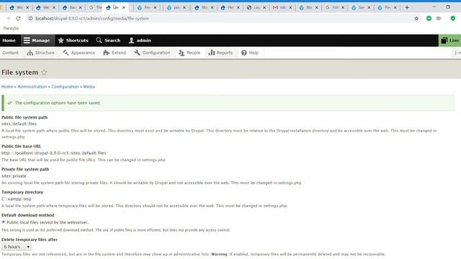Open the Extend modules section
Viewport: 461px width, 259px height.
pyautogui.click(x=115, y=53)
